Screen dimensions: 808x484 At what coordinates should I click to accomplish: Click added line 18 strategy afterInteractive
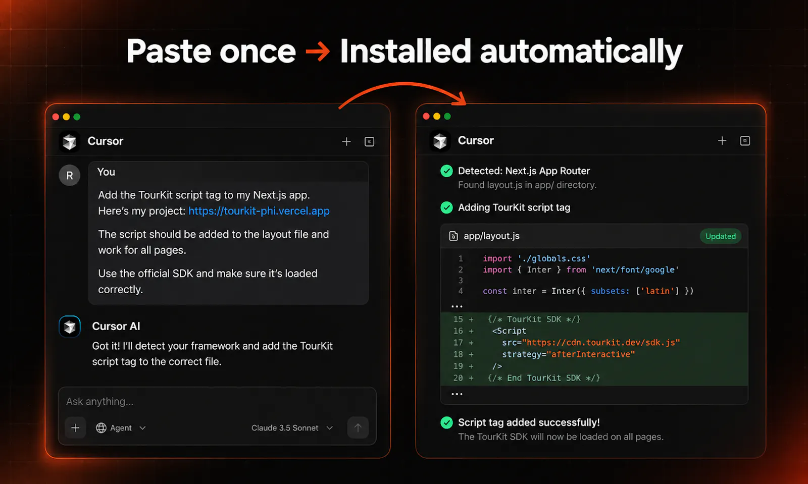(x=568, y=354)
